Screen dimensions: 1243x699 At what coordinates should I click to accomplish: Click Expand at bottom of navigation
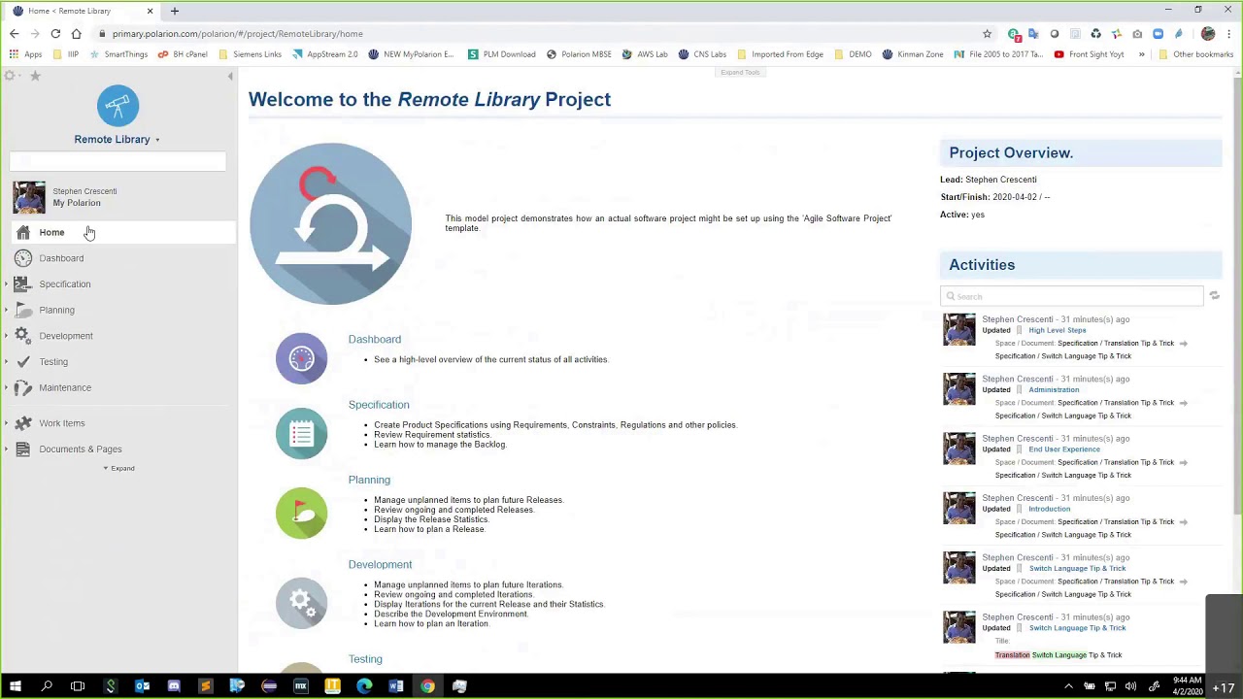(118, 468)
